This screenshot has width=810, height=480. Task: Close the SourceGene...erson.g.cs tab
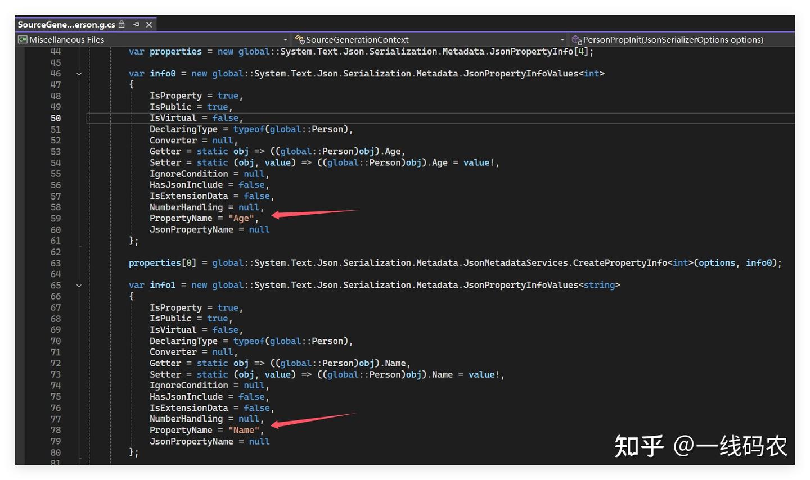pyautogui.click(x=149, y=25)
